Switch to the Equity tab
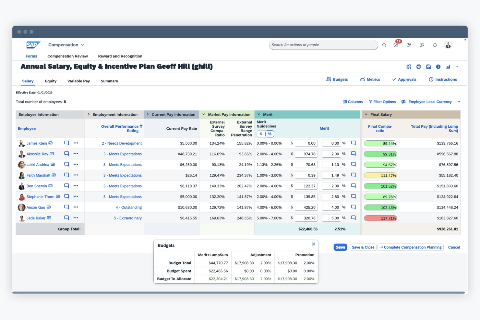Screen dimensions: 480x320 (51, 81)
